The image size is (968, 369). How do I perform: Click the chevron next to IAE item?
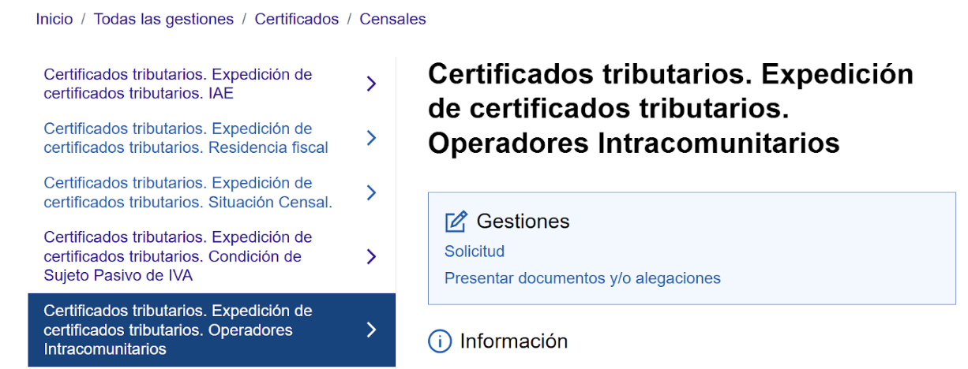[372, 84]
